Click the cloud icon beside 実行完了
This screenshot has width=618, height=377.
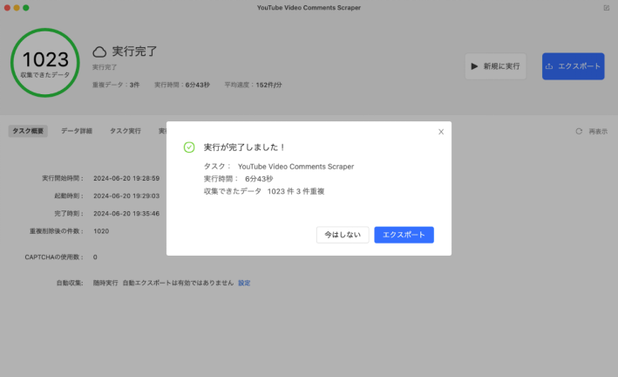pyautogui.click(x=99, y=51)
